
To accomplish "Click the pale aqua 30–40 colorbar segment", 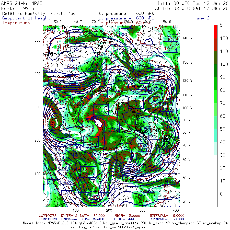I will [x=215, y=148].
